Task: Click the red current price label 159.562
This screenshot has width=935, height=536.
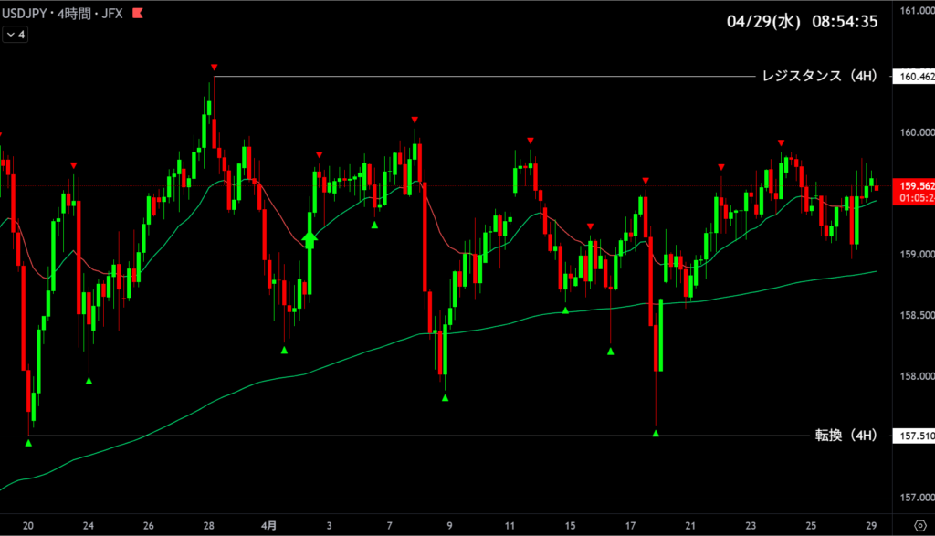Action: tap(916, 186)
